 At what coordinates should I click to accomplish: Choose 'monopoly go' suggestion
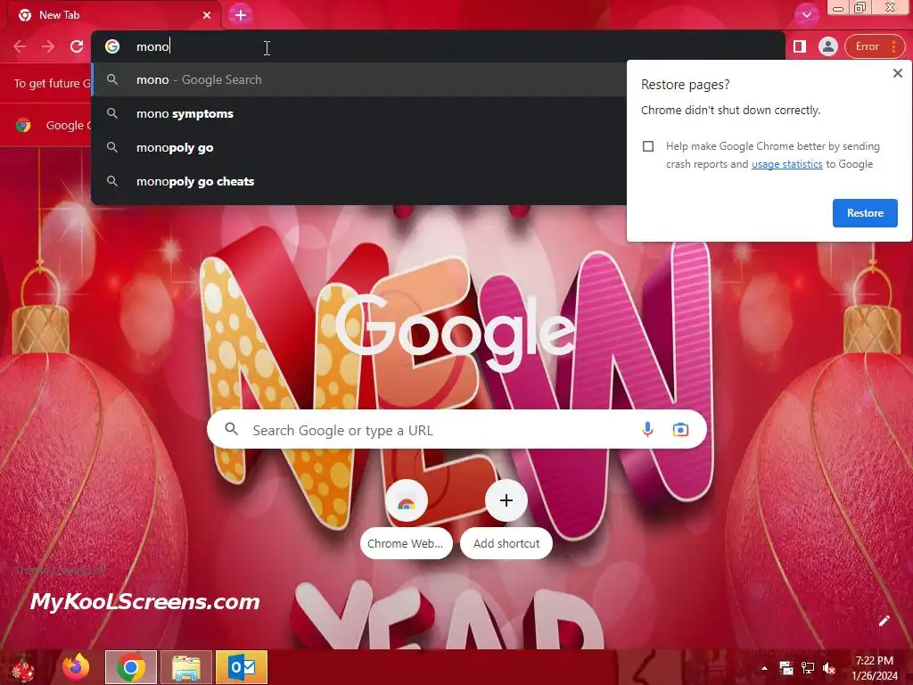358,147
